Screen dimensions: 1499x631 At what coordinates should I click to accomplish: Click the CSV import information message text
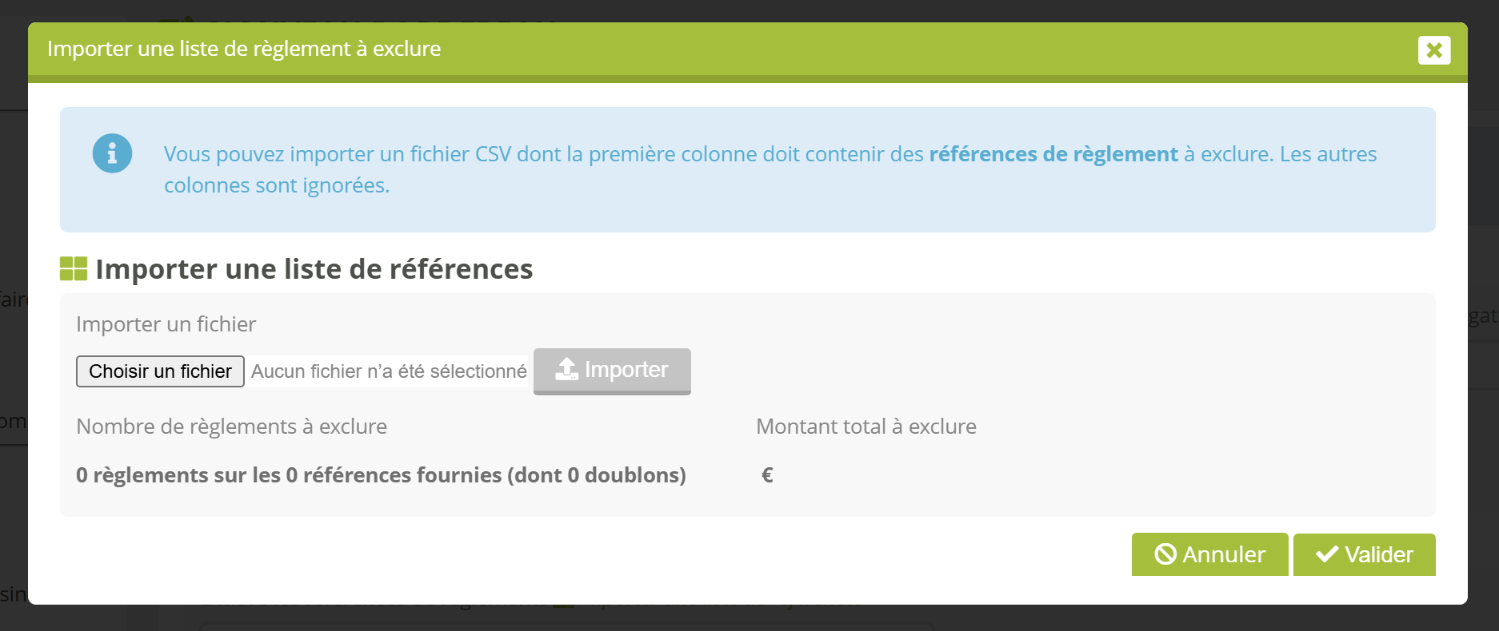tap(770, 169)
